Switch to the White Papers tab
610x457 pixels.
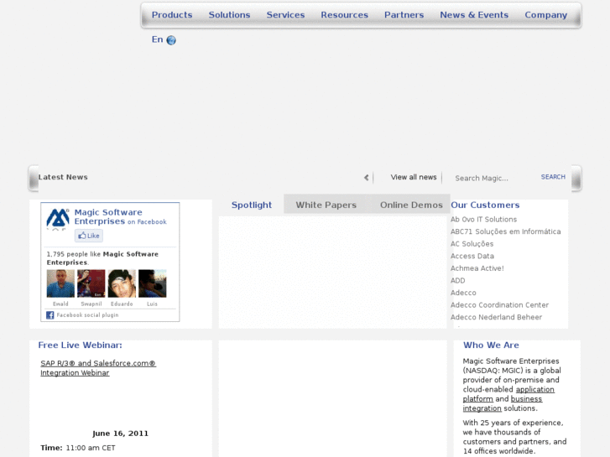coord(326,205)
